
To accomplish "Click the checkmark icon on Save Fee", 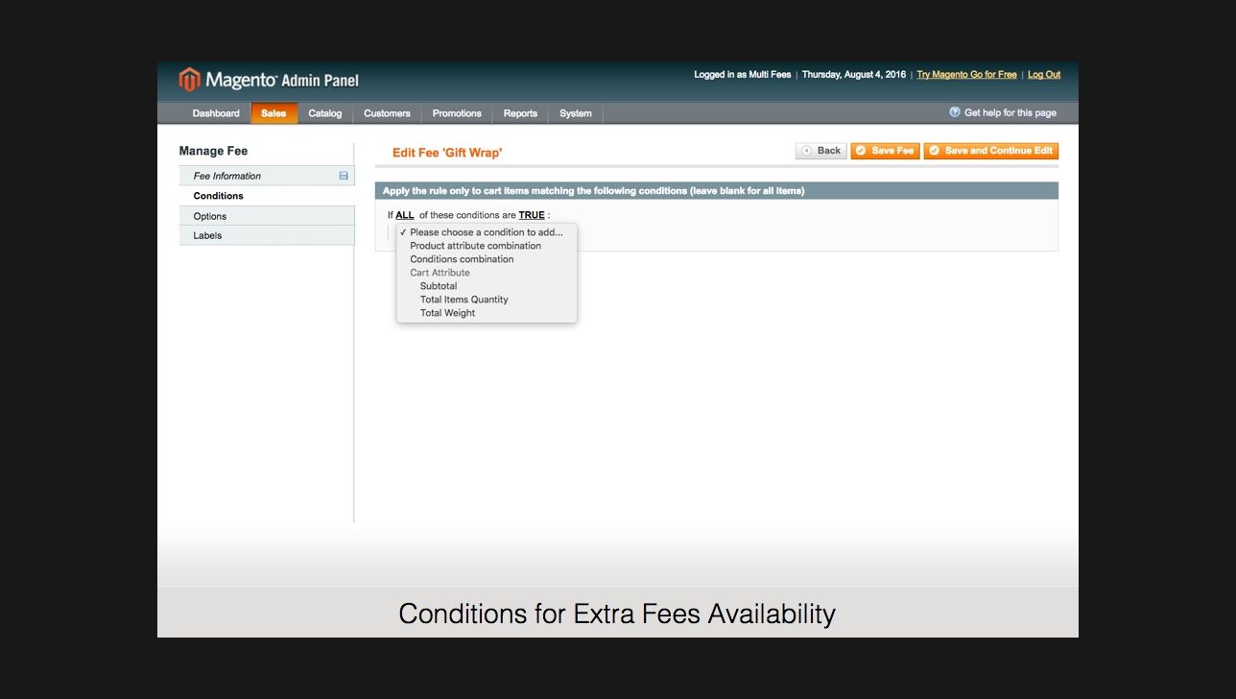I will point(861,150).
